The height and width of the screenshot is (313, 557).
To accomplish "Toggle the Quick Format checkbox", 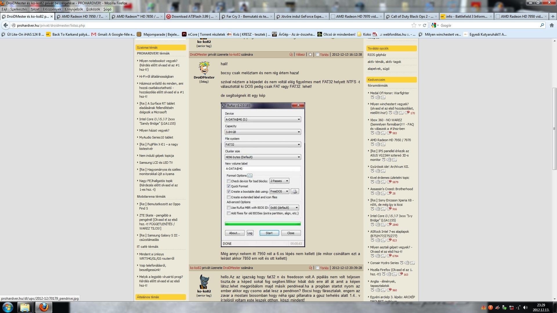I will [229, 186].
